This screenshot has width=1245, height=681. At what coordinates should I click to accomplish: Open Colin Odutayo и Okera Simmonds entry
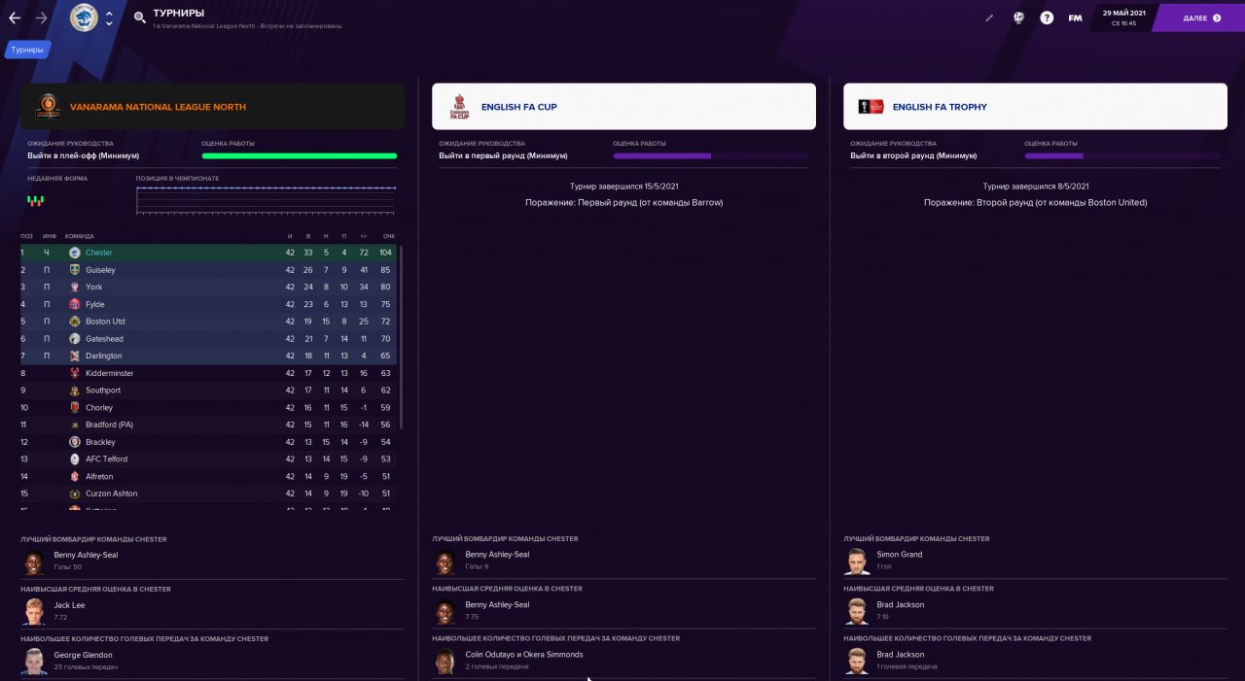(524, 655)
